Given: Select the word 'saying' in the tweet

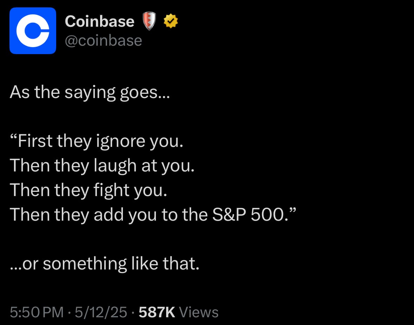Looking at the screenshot, I should [x=90, y=93].
